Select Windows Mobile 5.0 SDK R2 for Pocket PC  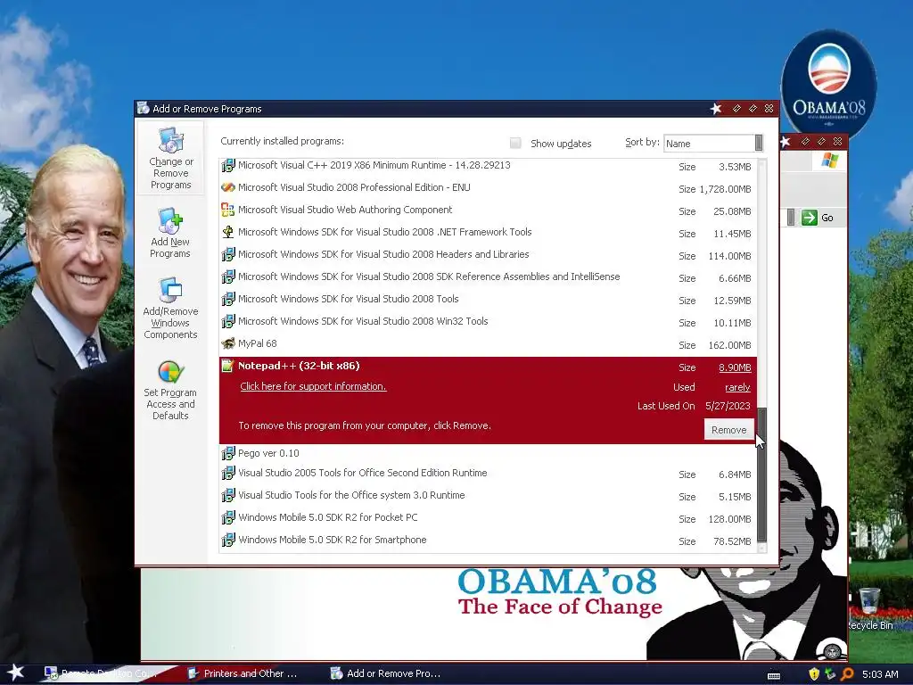(328, 517)
